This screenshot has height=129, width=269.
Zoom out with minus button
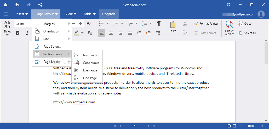click(x=241, y=126)
